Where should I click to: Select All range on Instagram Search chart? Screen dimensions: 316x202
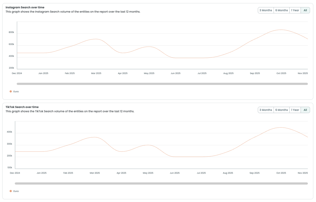coord(305,10)
